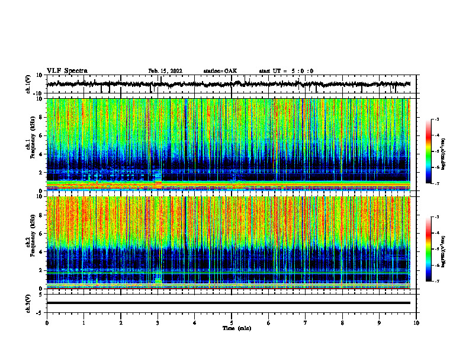Click time axis tick label '5'
Viewport: 469px width, 362px height.
(x=232, y=323)
